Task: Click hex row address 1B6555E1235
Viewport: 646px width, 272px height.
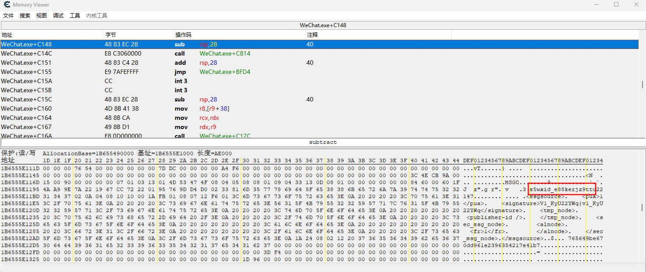Action: (20, 217)
